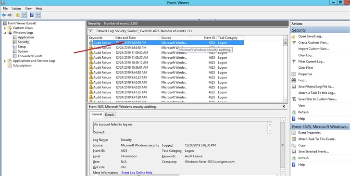Click the Attach Task To This Event icon
The width and height of the screenshot is (350, 176).
click(x=294, y=139)
